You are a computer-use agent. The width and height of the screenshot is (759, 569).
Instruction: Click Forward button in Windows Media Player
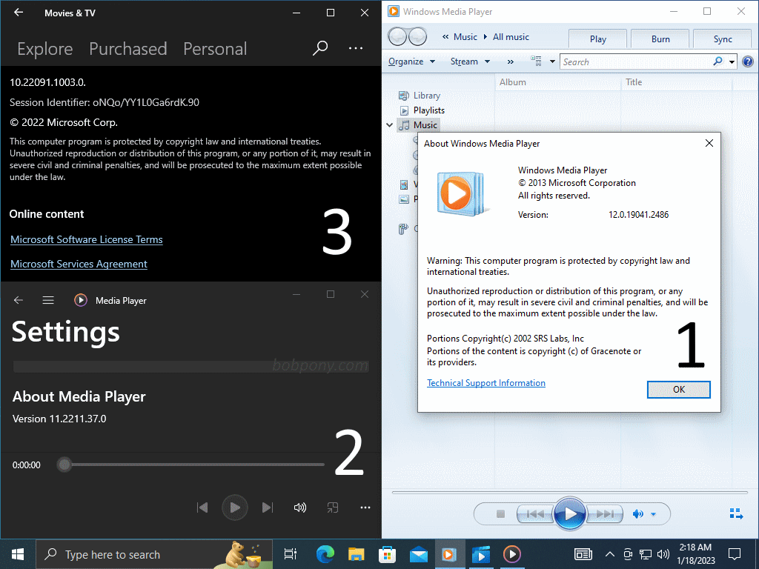point(418,36)
